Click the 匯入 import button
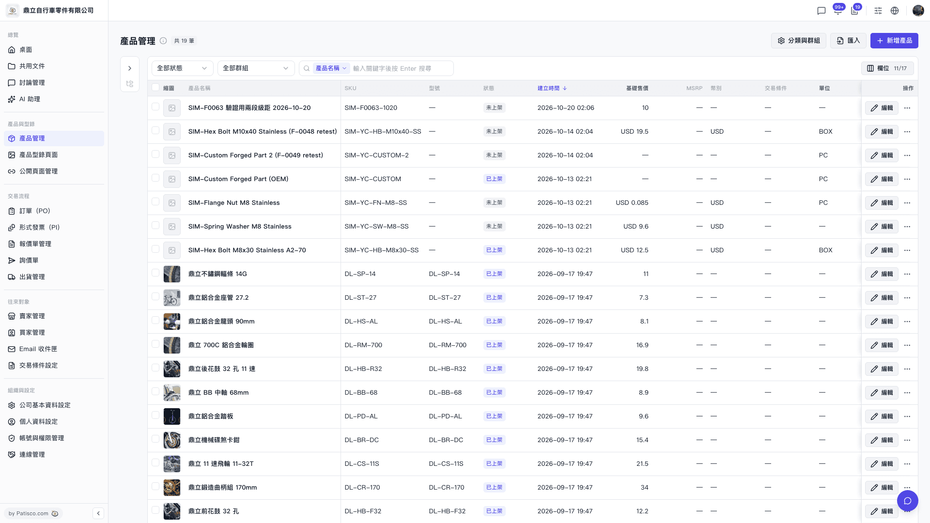Viewport: 930px width, 523px height. click(848, 41)
